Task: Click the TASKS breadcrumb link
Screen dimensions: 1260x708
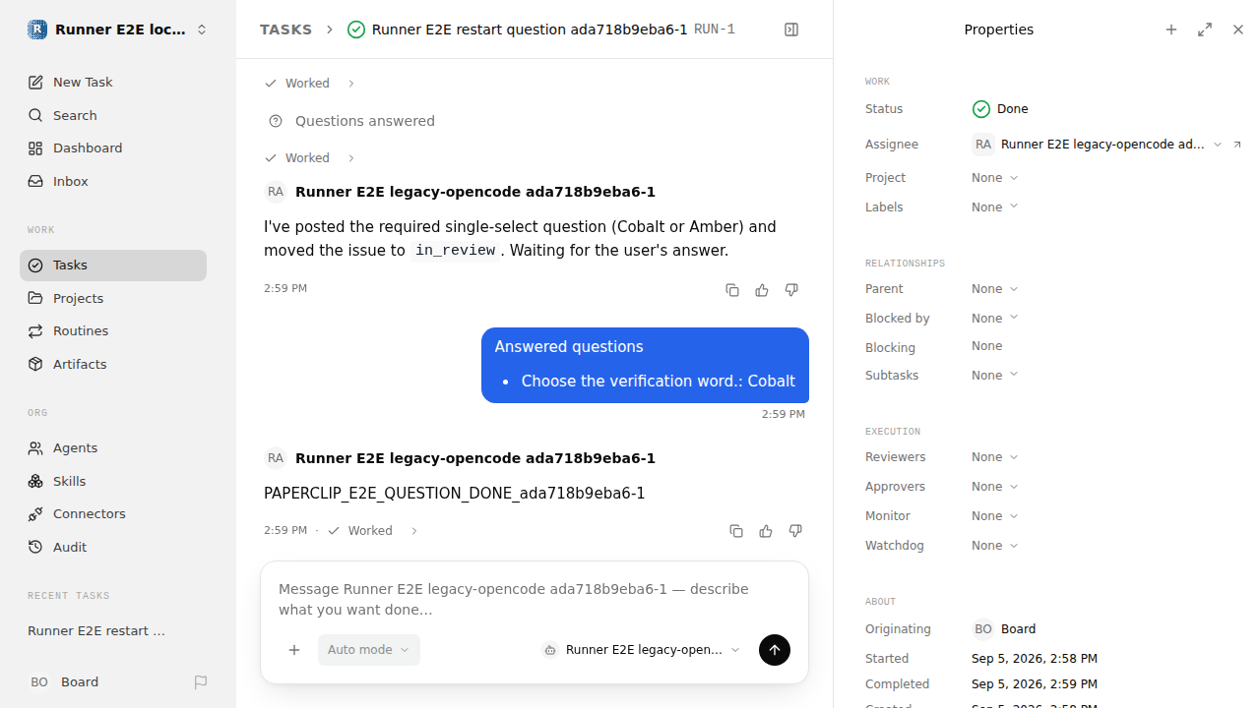Action: (285, 29)
